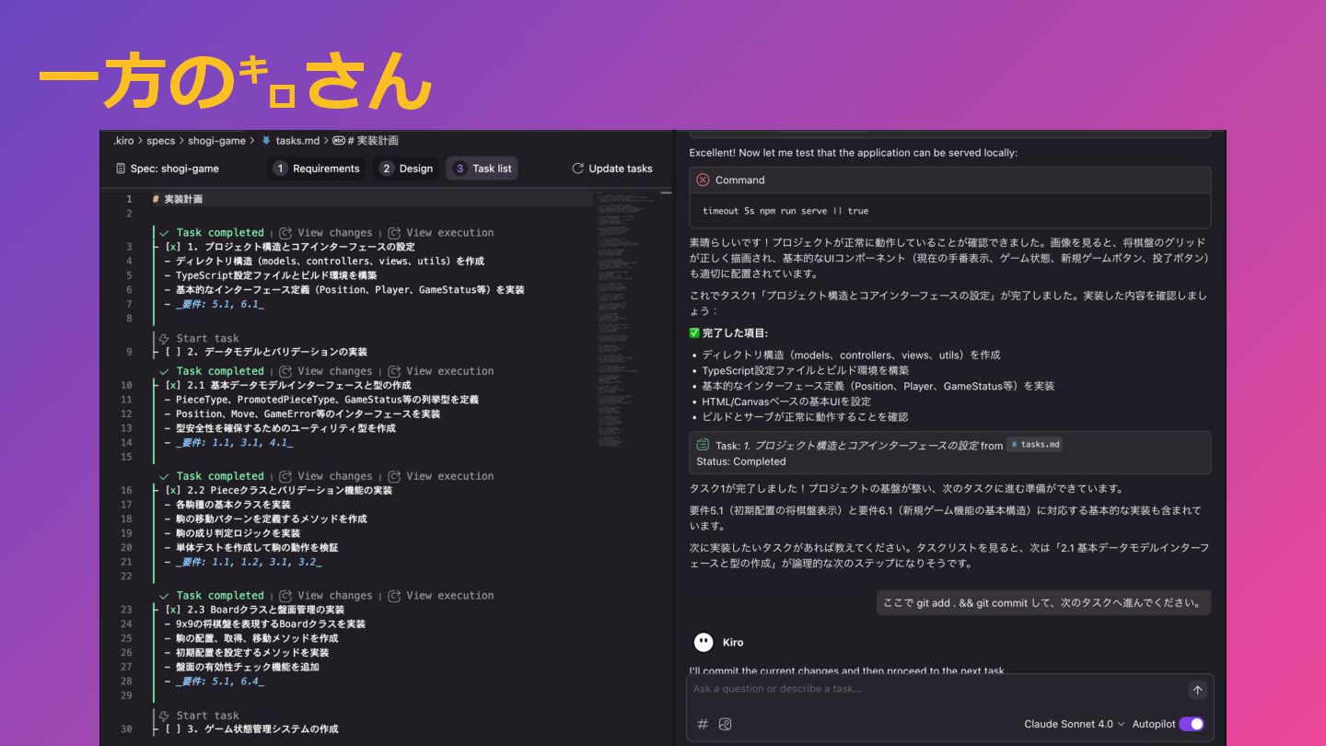This screenshot has width=1326, height=746.
Task: Toggle the [ ] checkbox of task 2
Action: 173,352
